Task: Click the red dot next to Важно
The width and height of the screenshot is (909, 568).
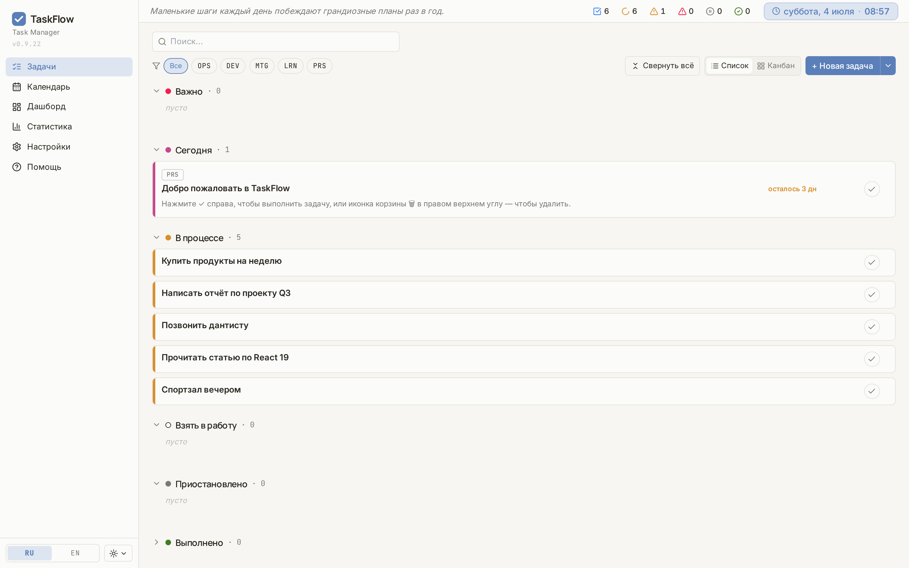Action: (168, 91)
